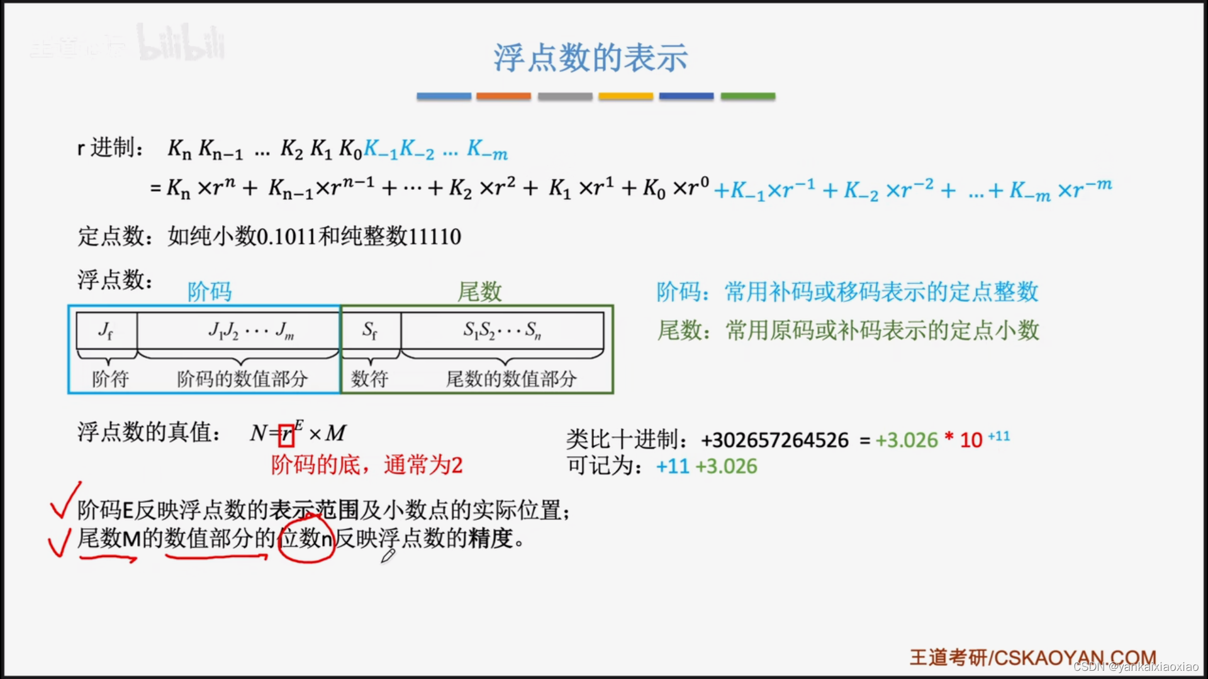This screenshot has height=679, width=1208.
Task: Click the green +3.026 in the equation
Action: (907, 440)
